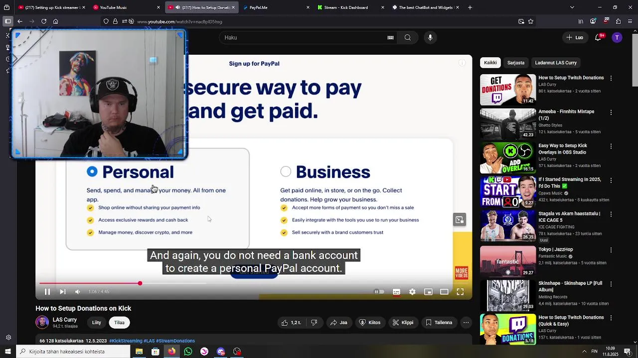The height and width of the screenshot is (358, 638).
Task: Click the red playhead scrubber dot
Action: 140,283
